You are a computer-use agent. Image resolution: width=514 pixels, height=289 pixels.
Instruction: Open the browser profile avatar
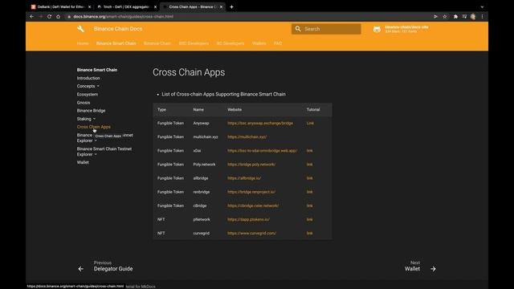point(473,16)
